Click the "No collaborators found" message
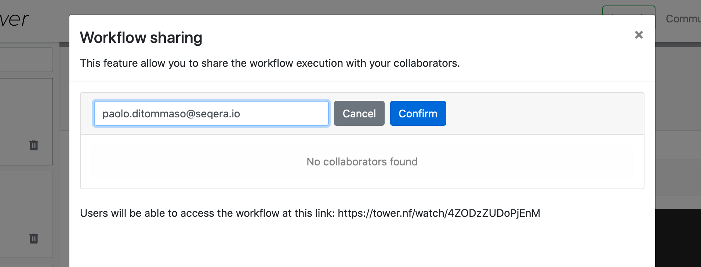Screen dimensions: 701x267 [362, 162]
